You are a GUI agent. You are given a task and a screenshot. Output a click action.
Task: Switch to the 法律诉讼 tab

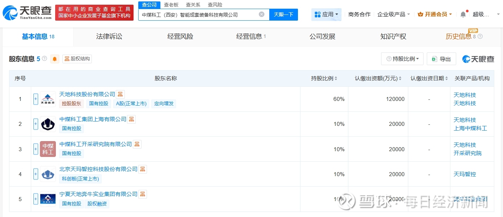coord(109,37)
